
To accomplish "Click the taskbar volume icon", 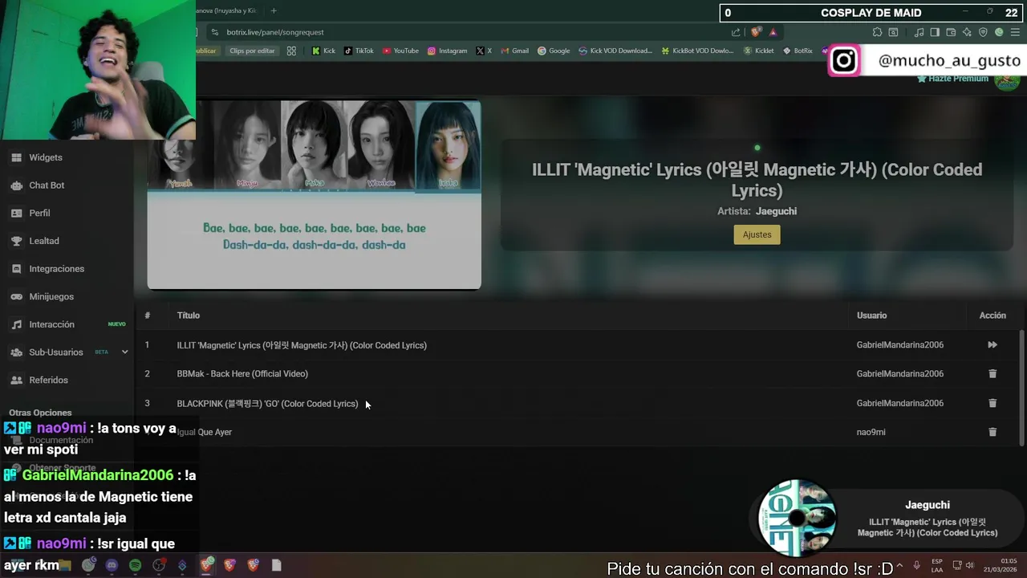I will (x=970, y=565).
